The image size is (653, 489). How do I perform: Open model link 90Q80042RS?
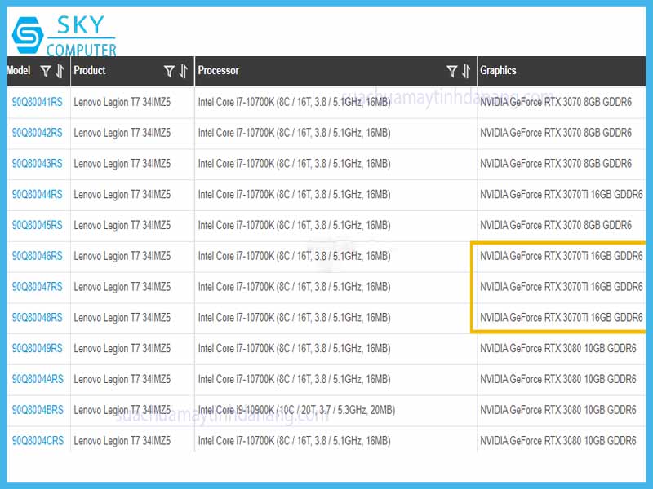[37, 133]
